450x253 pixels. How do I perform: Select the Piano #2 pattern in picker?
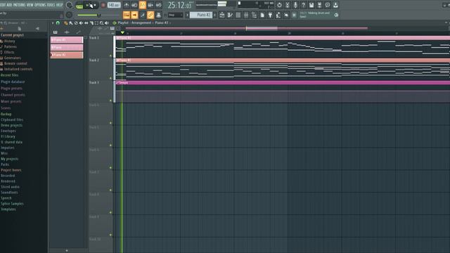coord(67,55)
